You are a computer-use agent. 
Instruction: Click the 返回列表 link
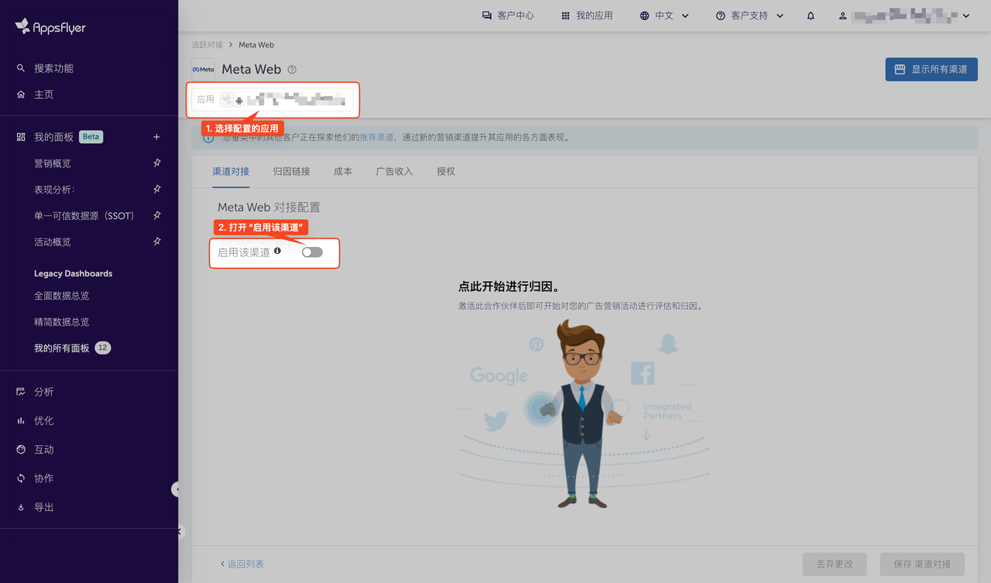click(x=242, y=564)
